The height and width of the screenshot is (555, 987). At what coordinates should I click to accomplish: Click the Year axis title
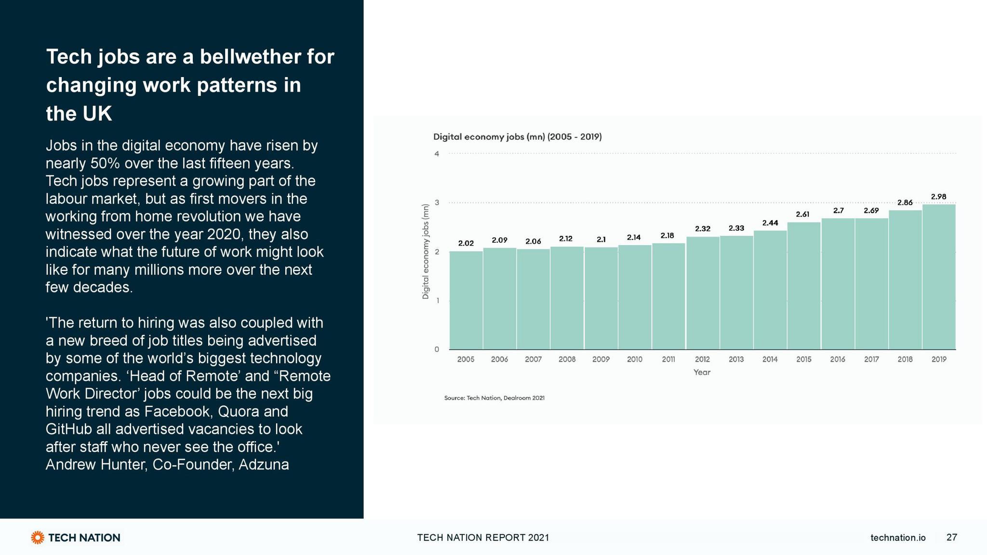click(702, 372)
